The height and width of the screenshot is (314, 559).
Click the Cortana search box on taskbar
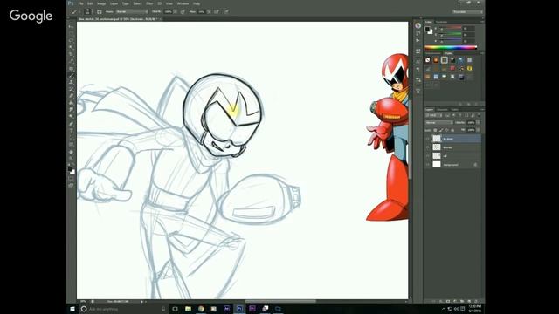pos(123,309)
